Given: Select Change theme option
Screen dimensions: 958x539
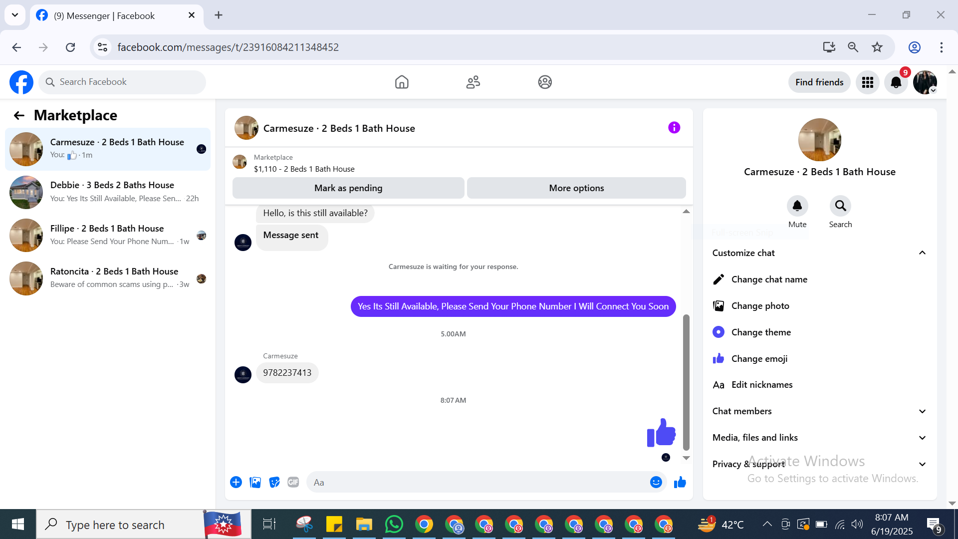Looking at the screenshot, I should pos(820,332).
